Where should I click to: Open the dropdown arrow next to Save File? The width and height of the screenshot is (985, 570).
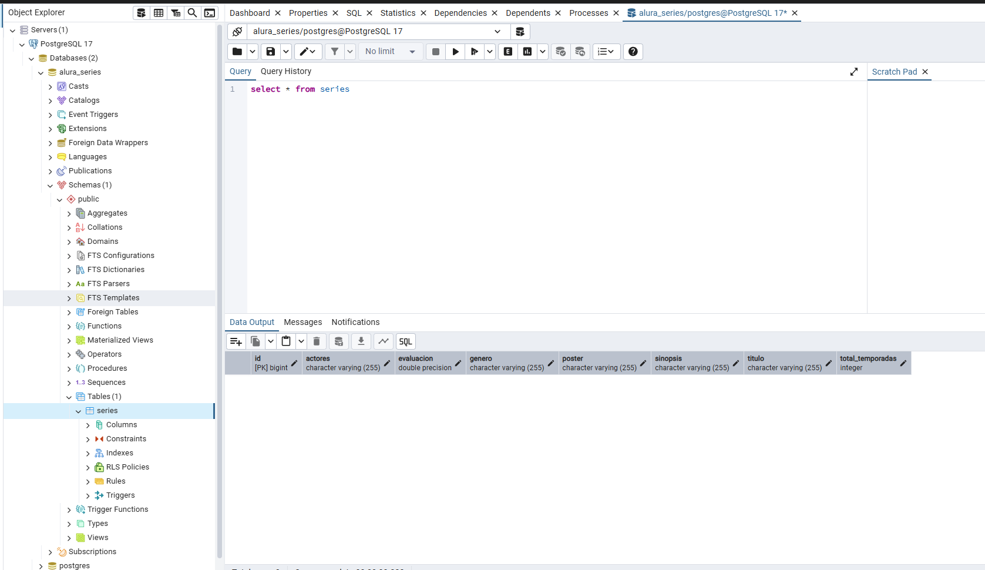286,52
